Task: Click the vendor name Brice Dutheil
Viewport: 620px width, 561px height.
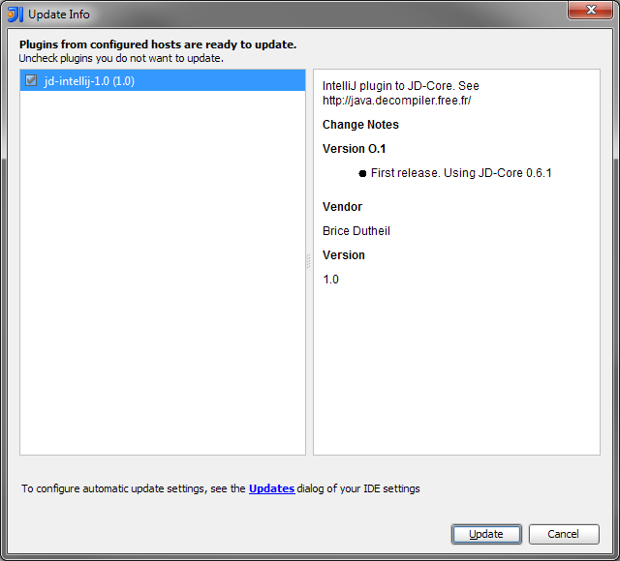Action: coord(356,231)
